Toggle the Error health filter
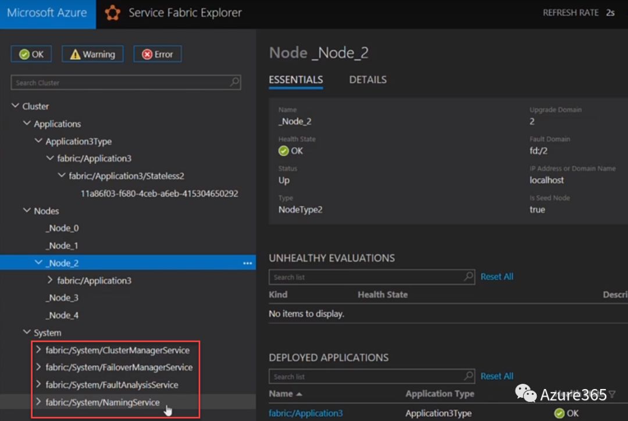This screenshot has width=628, height=421. [158, 54]
